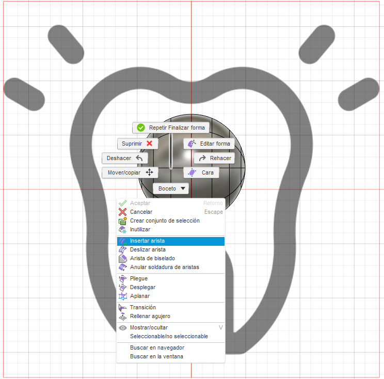
Task: Select Buscar en la ventana
Action: pos(171,357)
